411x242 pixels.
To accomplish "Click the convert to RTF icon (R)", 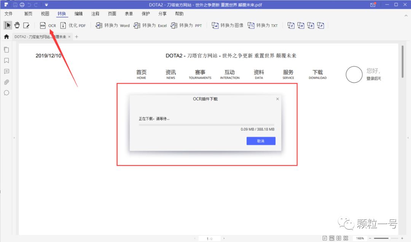I will 311,26.
